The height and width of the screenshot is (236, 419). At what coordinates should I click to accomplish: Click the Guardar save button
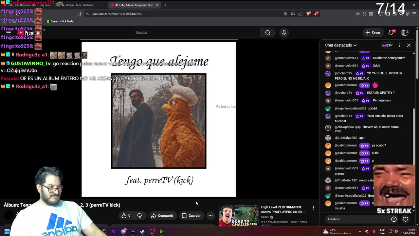(x=191, y=216)
